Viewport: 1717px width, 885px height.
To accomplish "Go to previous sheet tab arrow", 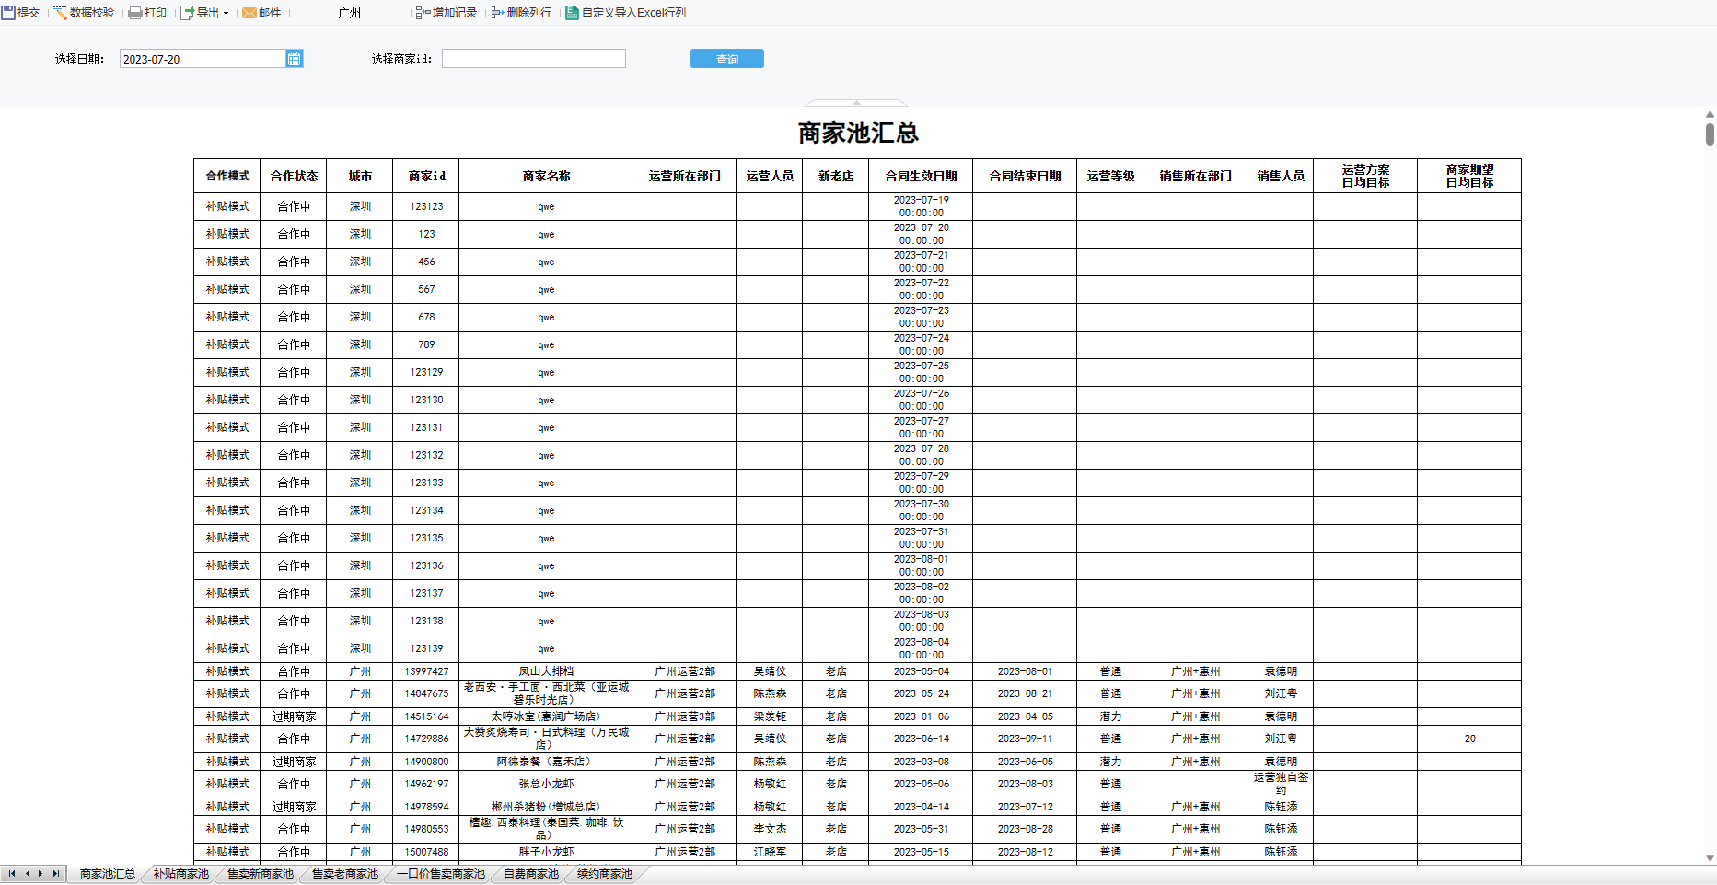I will coord(27,873).
